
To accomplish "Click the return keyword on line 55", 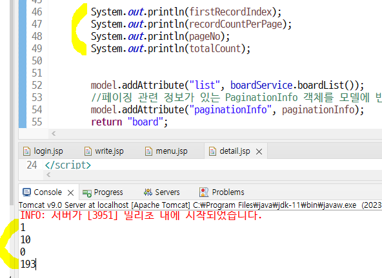I will (x=106, y=122).
